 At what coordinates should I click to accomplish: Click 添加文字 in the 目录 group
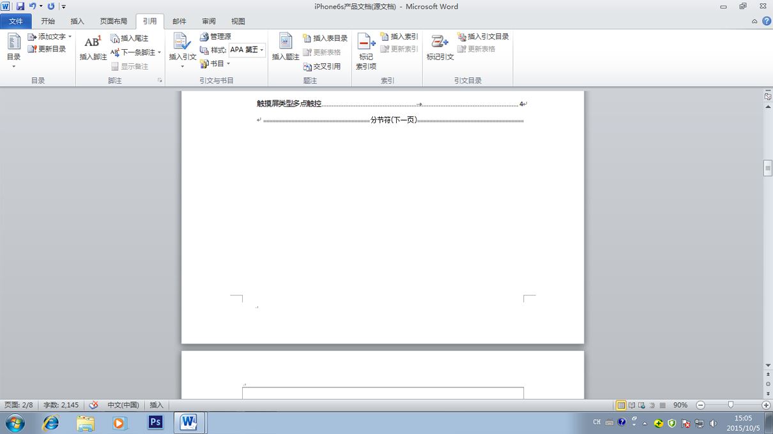pyautogui.click(x=49, y=37)
